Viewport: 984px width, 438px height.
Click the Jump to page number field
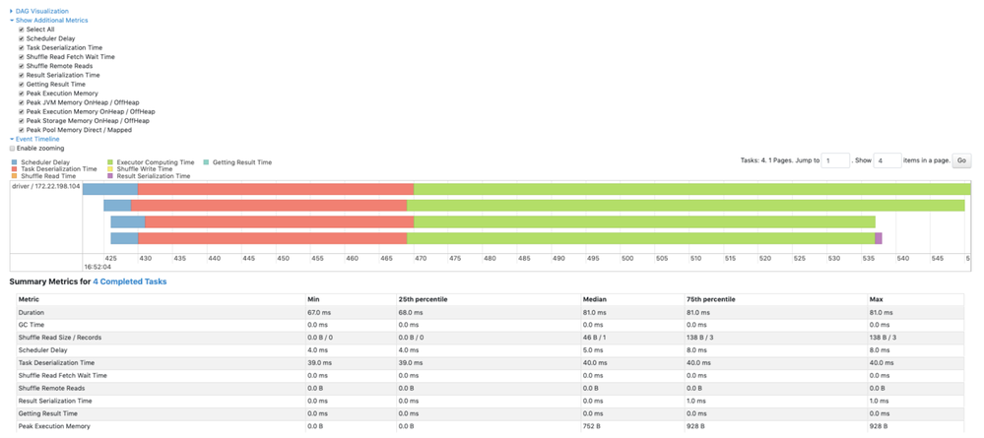tap(835, 160)
